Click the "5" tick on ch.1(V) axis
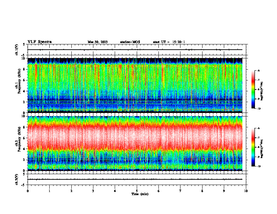The height and width of the screenshot is (214, 277). tap(24, 44)
